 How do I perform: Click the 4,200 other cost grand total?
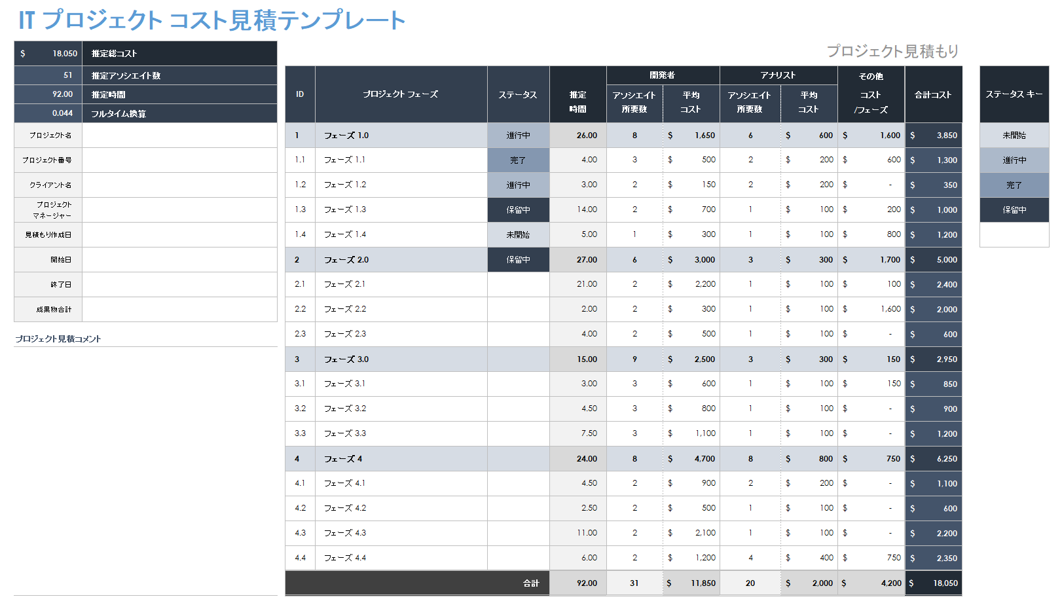pyautogui.click(x=871, y=583)
